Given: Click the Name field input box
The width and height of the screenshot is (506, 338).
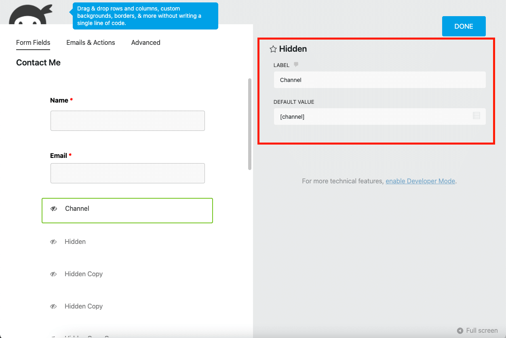Looking at the screenshot, I should (x=127, y=120).
